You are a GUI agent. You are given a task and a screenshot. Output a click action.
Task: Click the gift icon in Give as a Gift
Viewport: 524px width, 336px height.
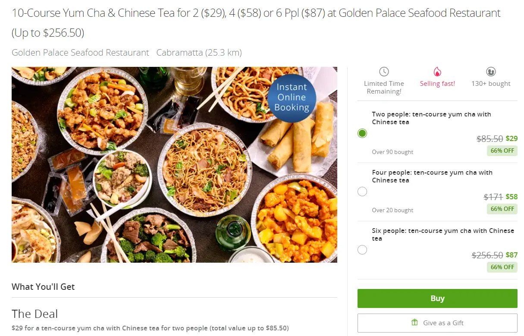[414, 323]
